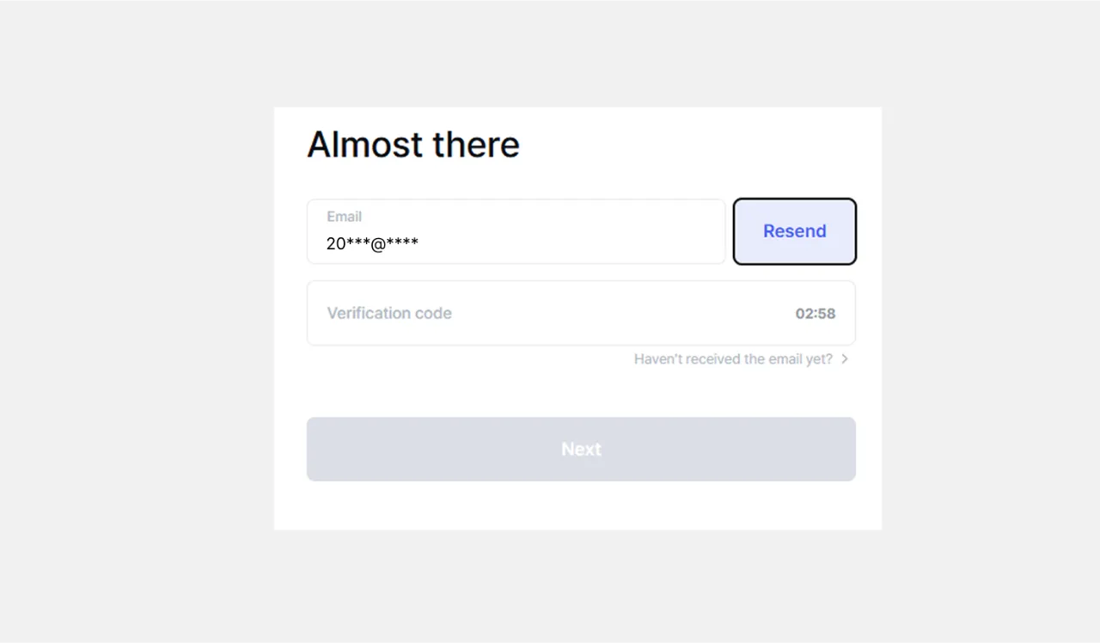Click the "Verification code" placeholder text
This screenshot has width=1100, height=643.
pos(389,313)
